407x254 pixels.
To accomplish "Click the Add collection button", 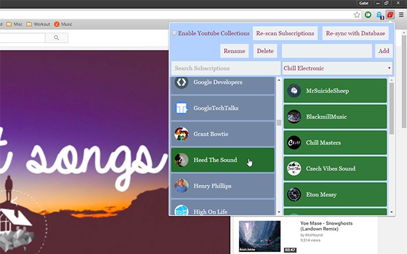I will 383,51.
